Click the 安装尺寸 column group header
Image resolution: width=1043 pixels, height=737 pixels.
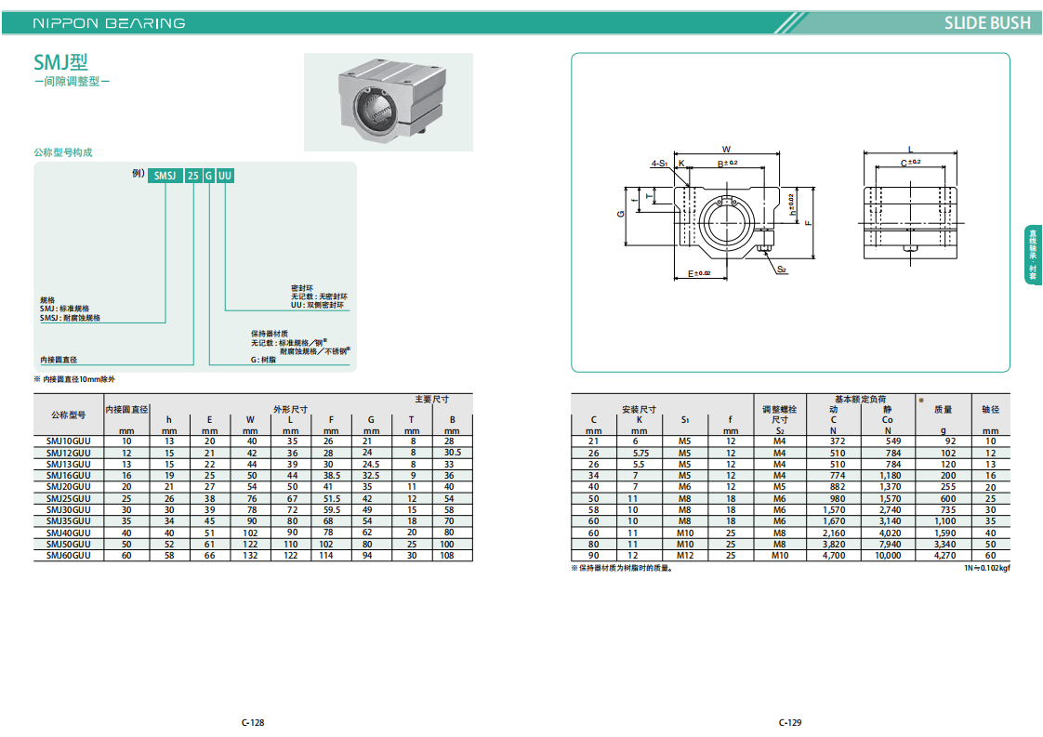[639, 409]
